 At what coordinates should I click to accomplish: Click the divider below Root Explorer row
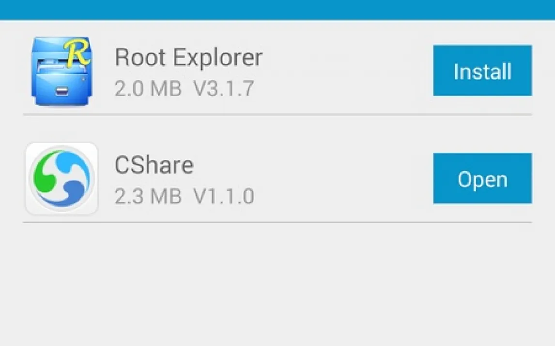click(277, 115)
